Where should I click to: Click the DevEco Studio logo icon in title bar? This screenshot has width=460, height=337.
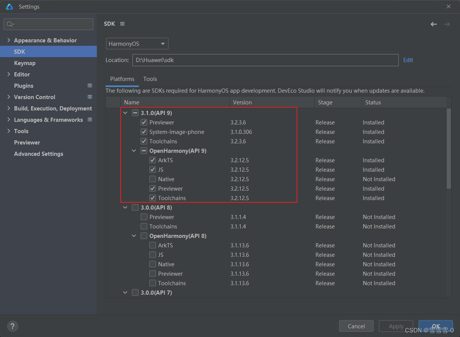point(9,7)
